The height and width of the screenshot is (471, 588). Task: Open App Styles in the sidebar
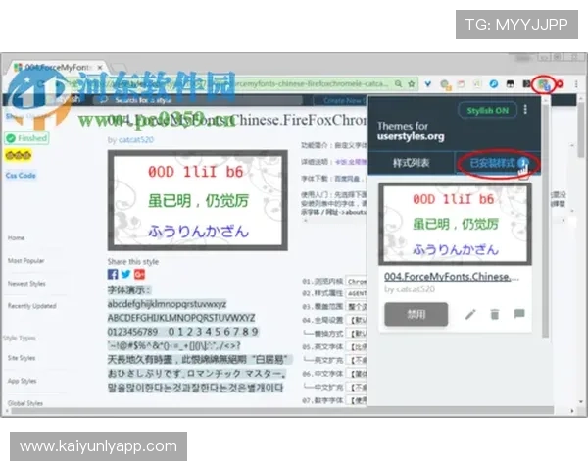click(23, 381)
